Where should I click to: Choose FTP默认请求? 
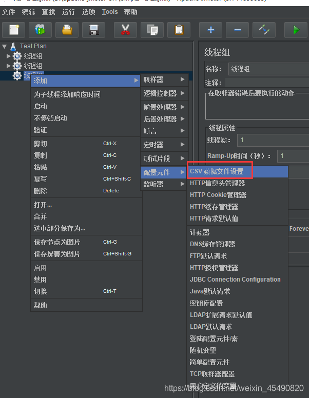pos(238,256)
